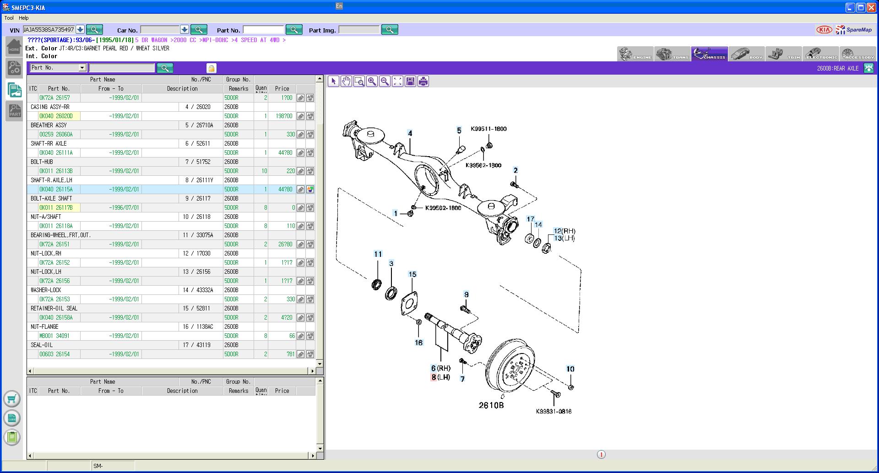Click callout number 4 on the axle diagram
879x473 pixels.
(x=410, y=133)
